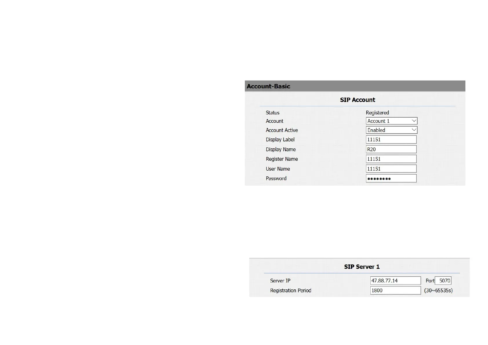Focus the Register Name input field
488x345 pixels.
tap(391, 159)
